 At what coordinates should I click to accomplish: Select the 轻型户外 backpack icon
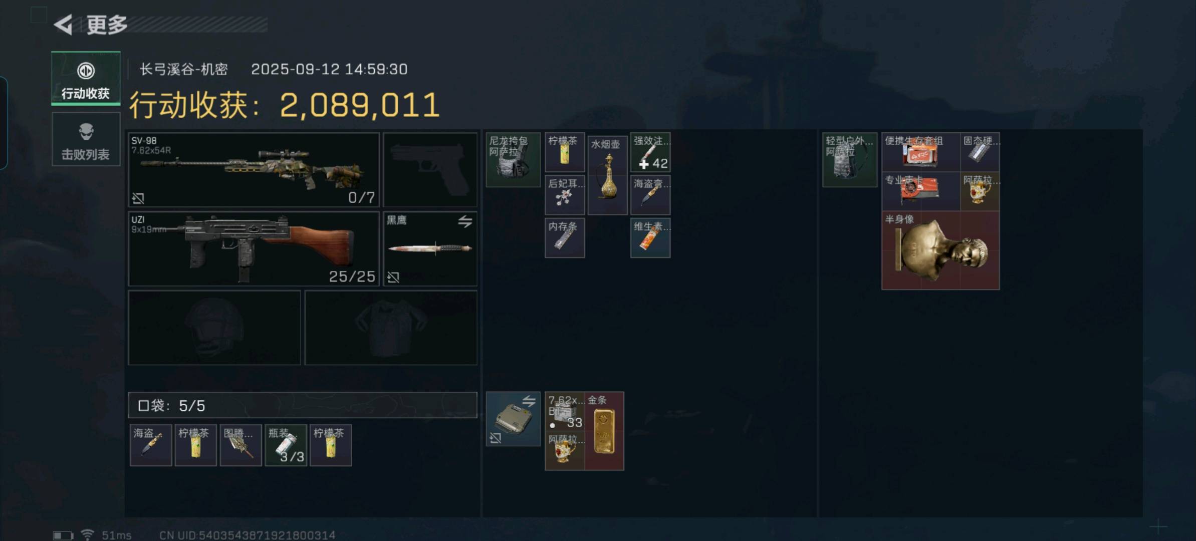(x=850, y=160)
